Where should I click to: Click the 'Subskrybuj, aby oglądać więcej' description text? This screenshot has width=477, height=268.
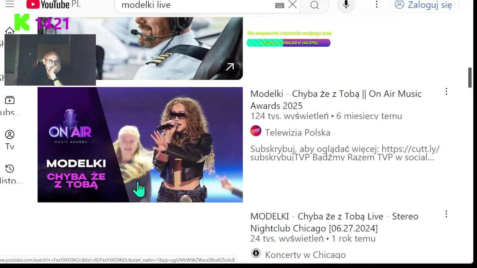tap(345, 153)
